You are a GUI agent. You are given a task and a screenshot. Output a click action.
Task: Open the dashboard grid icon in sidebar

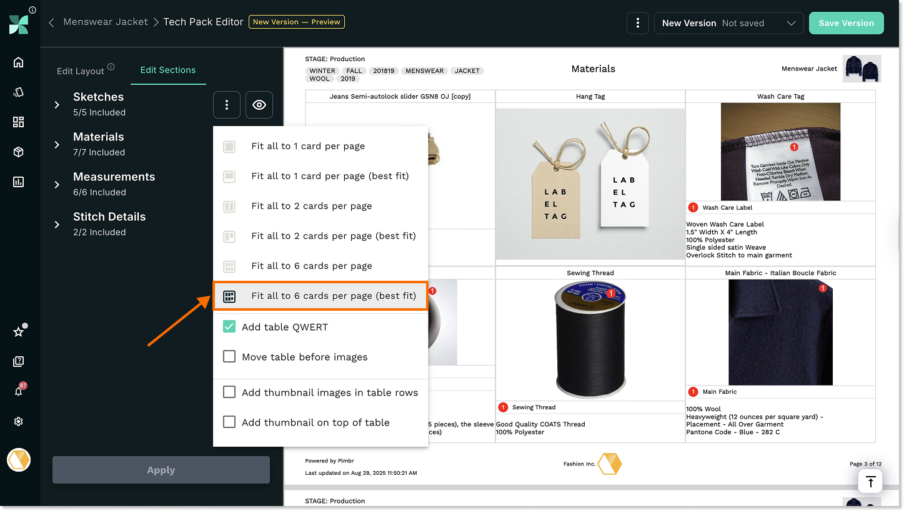(18, 122)
